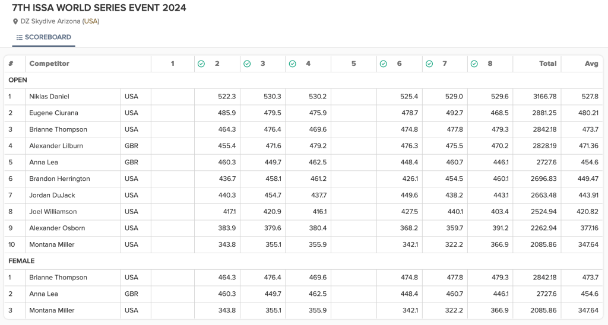Open Niklas Daniel competitor entry
Viewport: 608px width, 325px height.
pyautogui.click(x=49, y=96)
